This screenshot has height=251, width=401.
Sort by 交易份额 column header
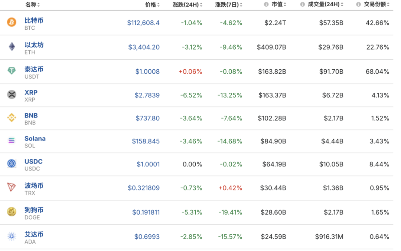tap(376, 5)
